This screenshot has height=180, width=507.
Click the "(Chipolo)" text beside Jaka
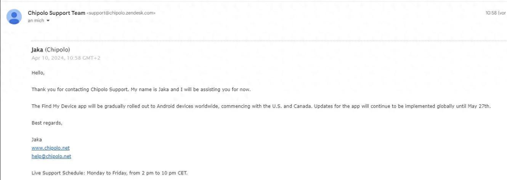pos(58,50)
